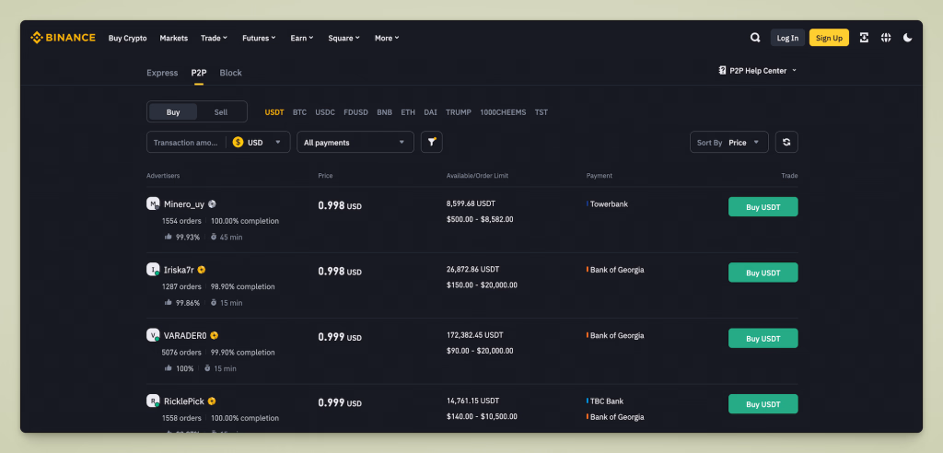Screen dimensions: 943x453
Task: Click the verified badge next to VARADER0
Action: tap(214, 336)
